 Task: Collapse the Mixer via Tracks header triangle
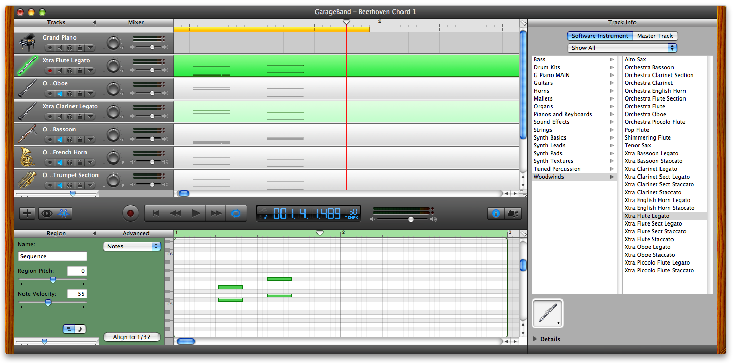click(x=94, y=22)
